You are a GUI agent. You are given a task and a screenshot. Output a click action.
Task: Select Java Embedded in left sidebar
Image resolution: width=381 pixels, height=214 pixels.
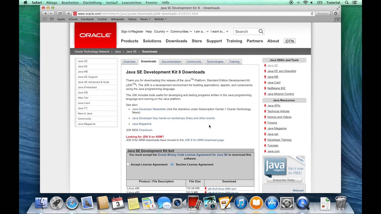click(96, 87)
